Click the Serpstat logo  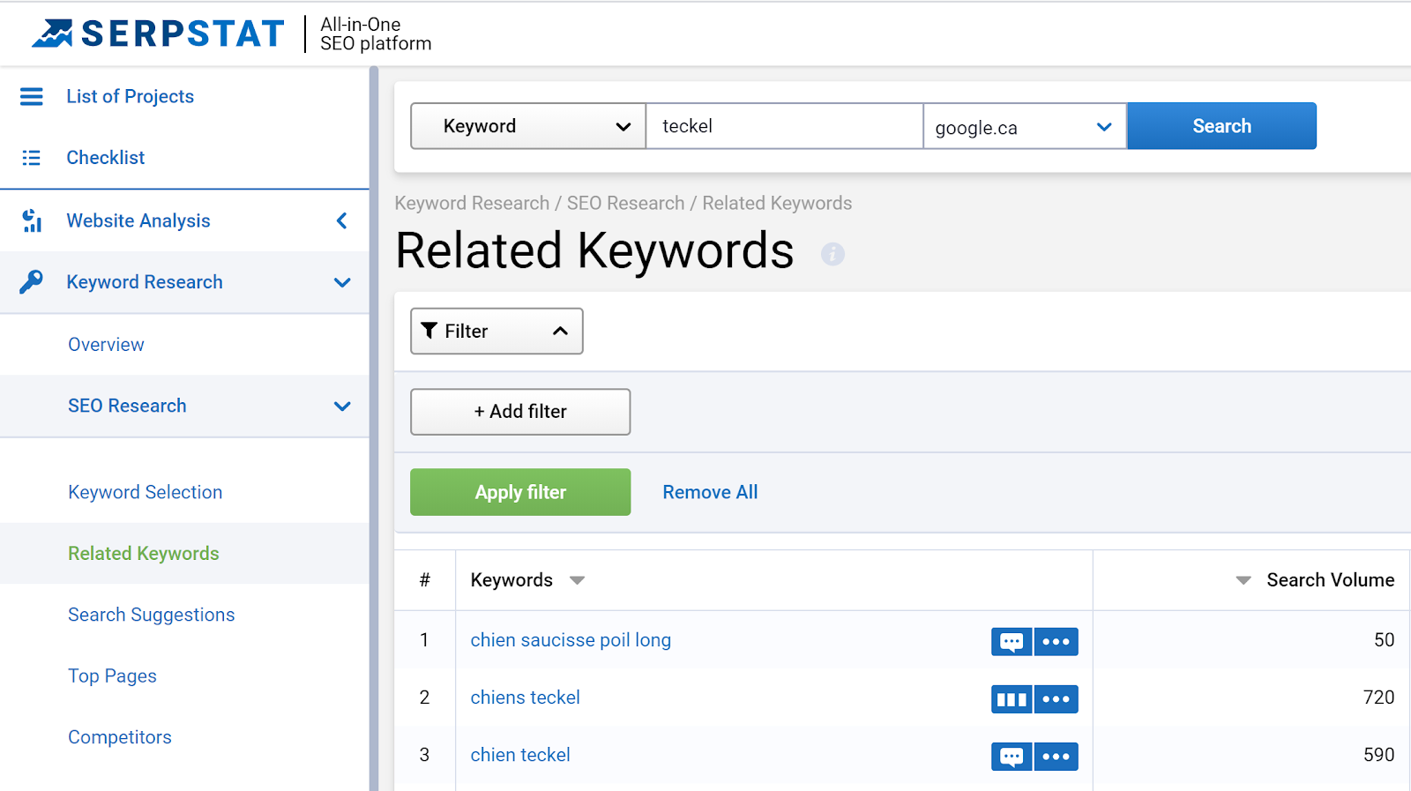(x=159, y=34)
